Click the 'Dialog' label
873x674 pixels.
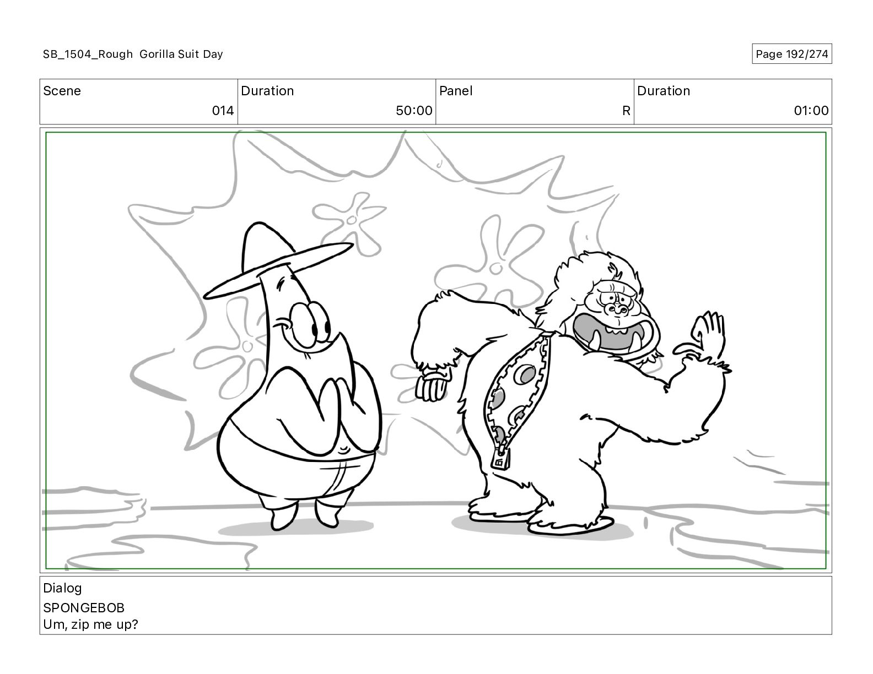[62, 588]
